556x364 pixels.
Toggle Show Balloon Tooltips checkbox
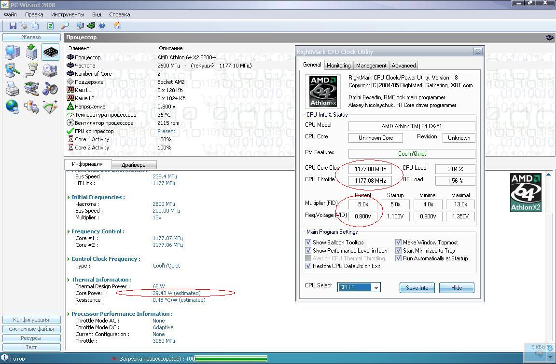coord(308,243)
